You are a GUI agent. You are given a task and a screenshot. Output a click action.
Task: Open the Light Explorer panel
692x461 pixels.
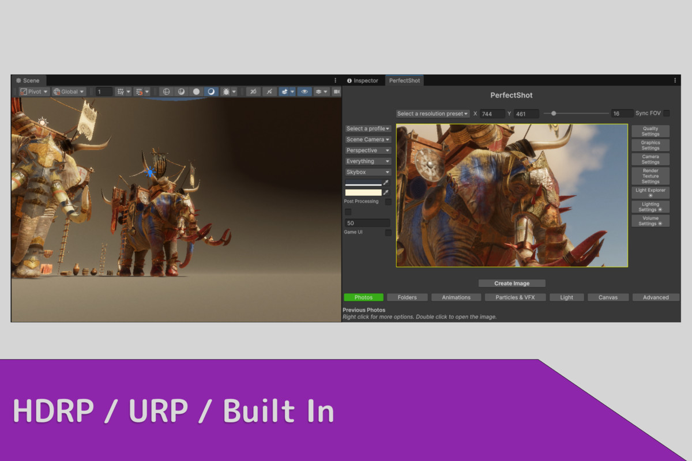(650, 192)
